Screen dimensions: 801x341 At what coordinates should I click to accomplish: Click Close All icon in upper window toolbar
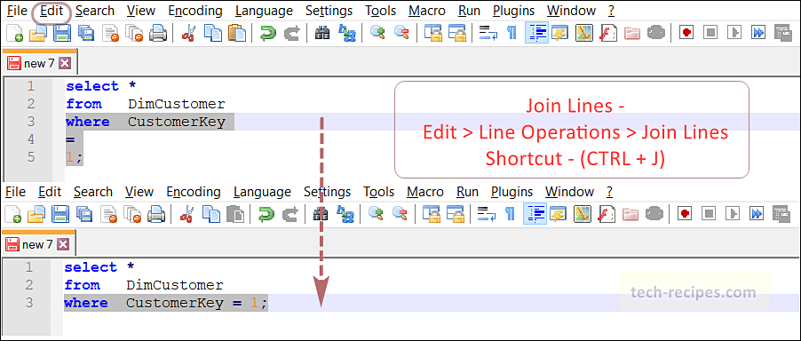tap(134, 33)
